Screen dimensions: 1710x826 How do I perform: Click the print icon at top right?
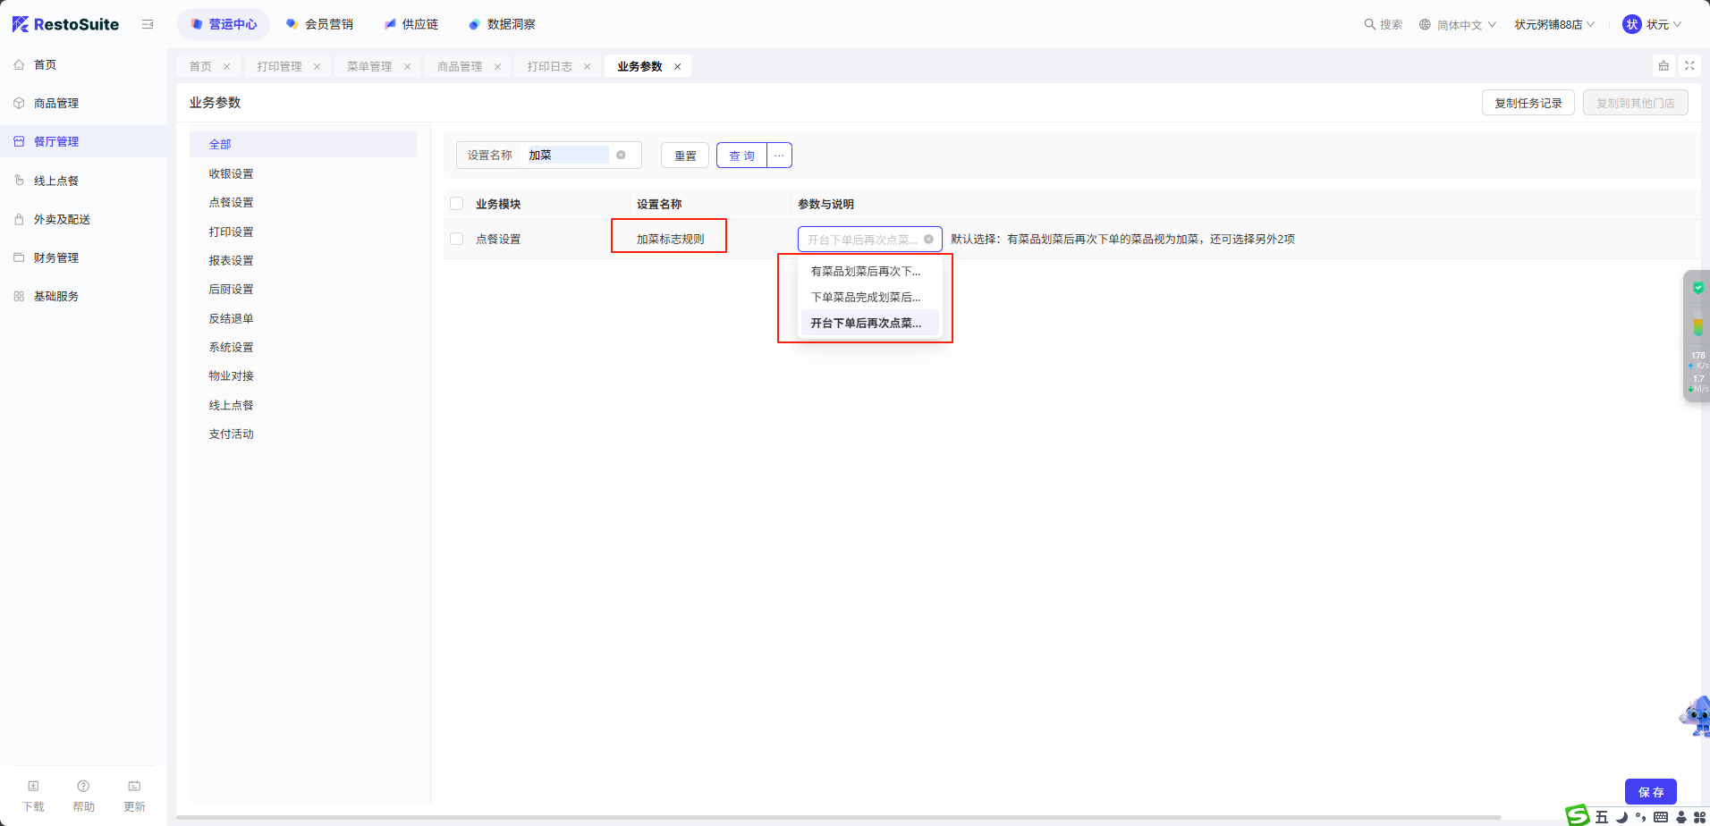tap(1663, 66)
